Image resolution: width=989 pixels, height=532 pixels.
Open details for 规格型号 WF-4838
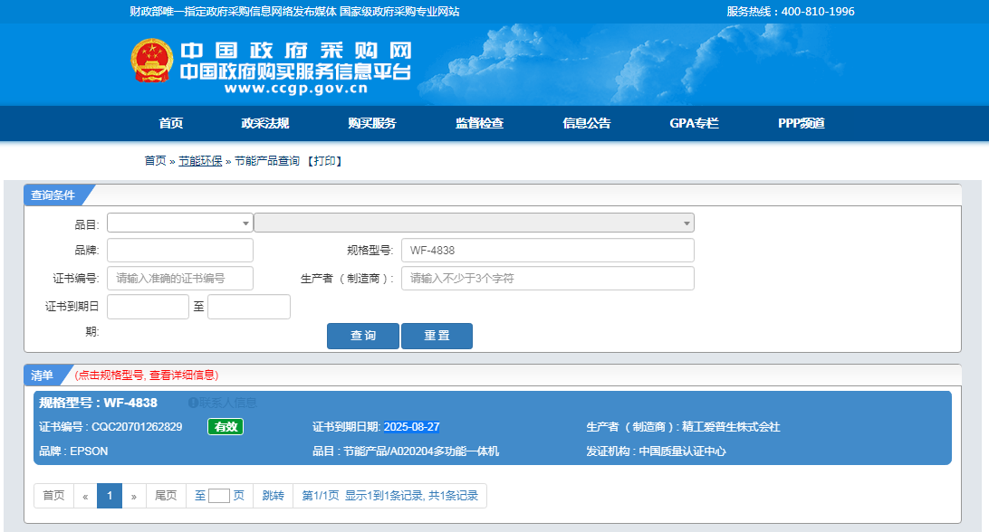(99, 403)
